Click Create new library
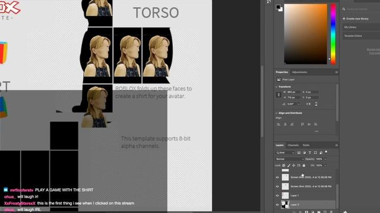This screenshot has height=213, width=380. [x=356, y=18]
